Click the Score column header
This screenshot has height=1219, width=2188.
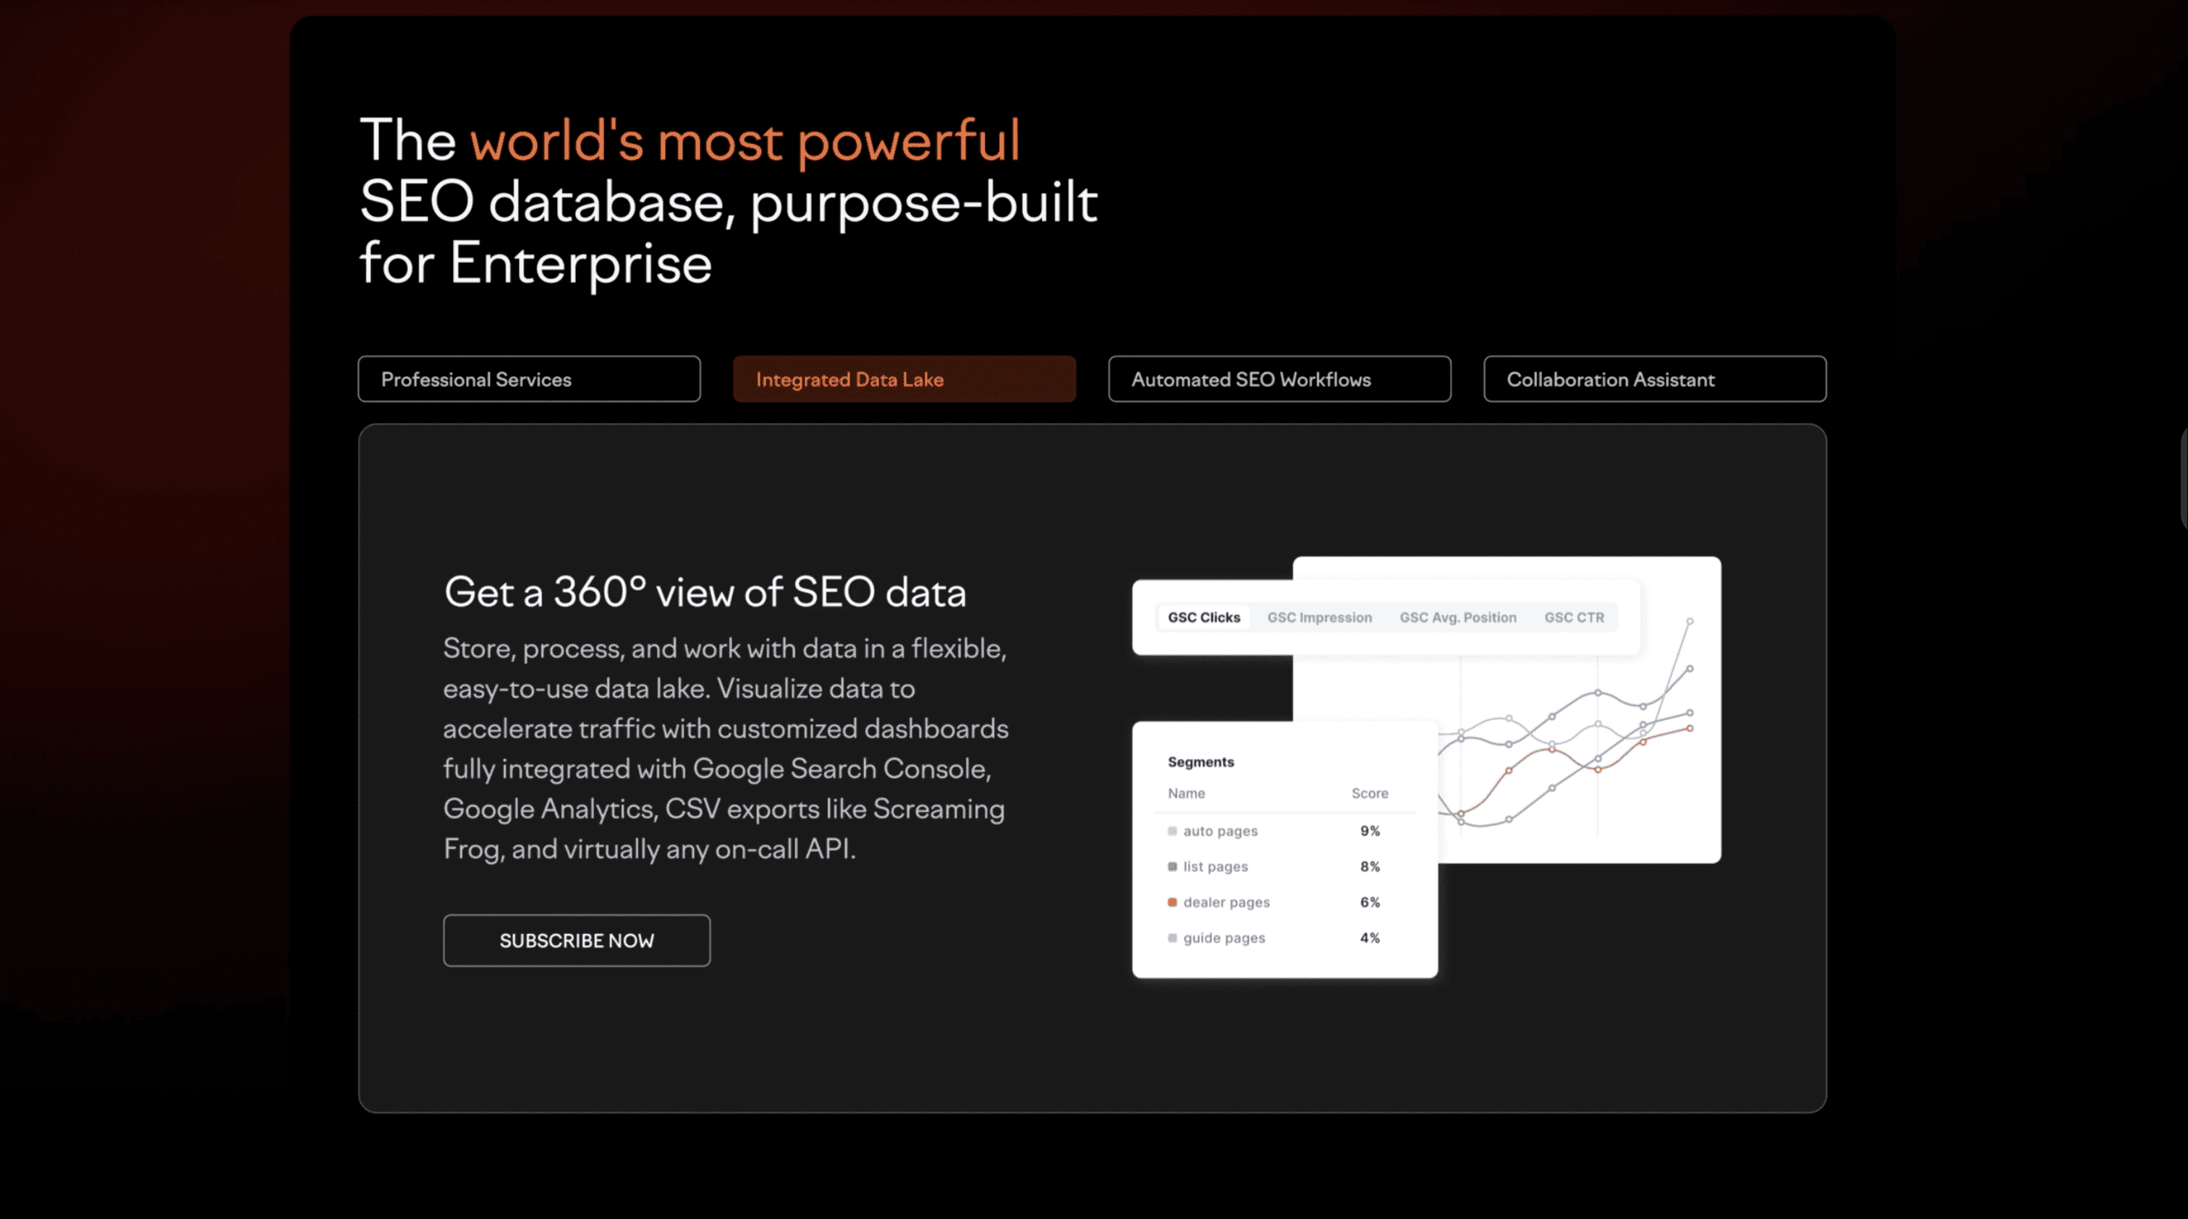1369,793
